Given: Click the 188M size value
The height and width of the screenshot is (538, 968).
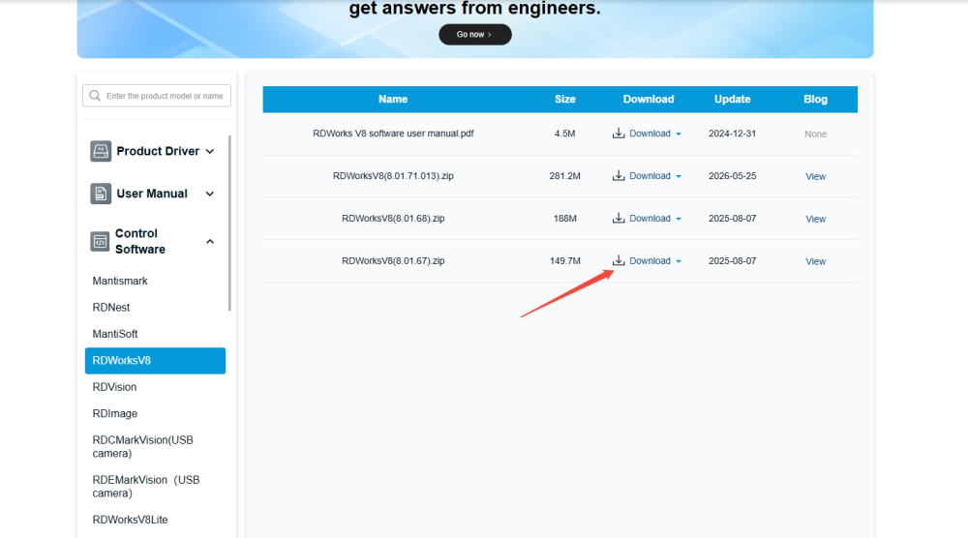Looking at the screenshot, I should [x=565, y=219].
